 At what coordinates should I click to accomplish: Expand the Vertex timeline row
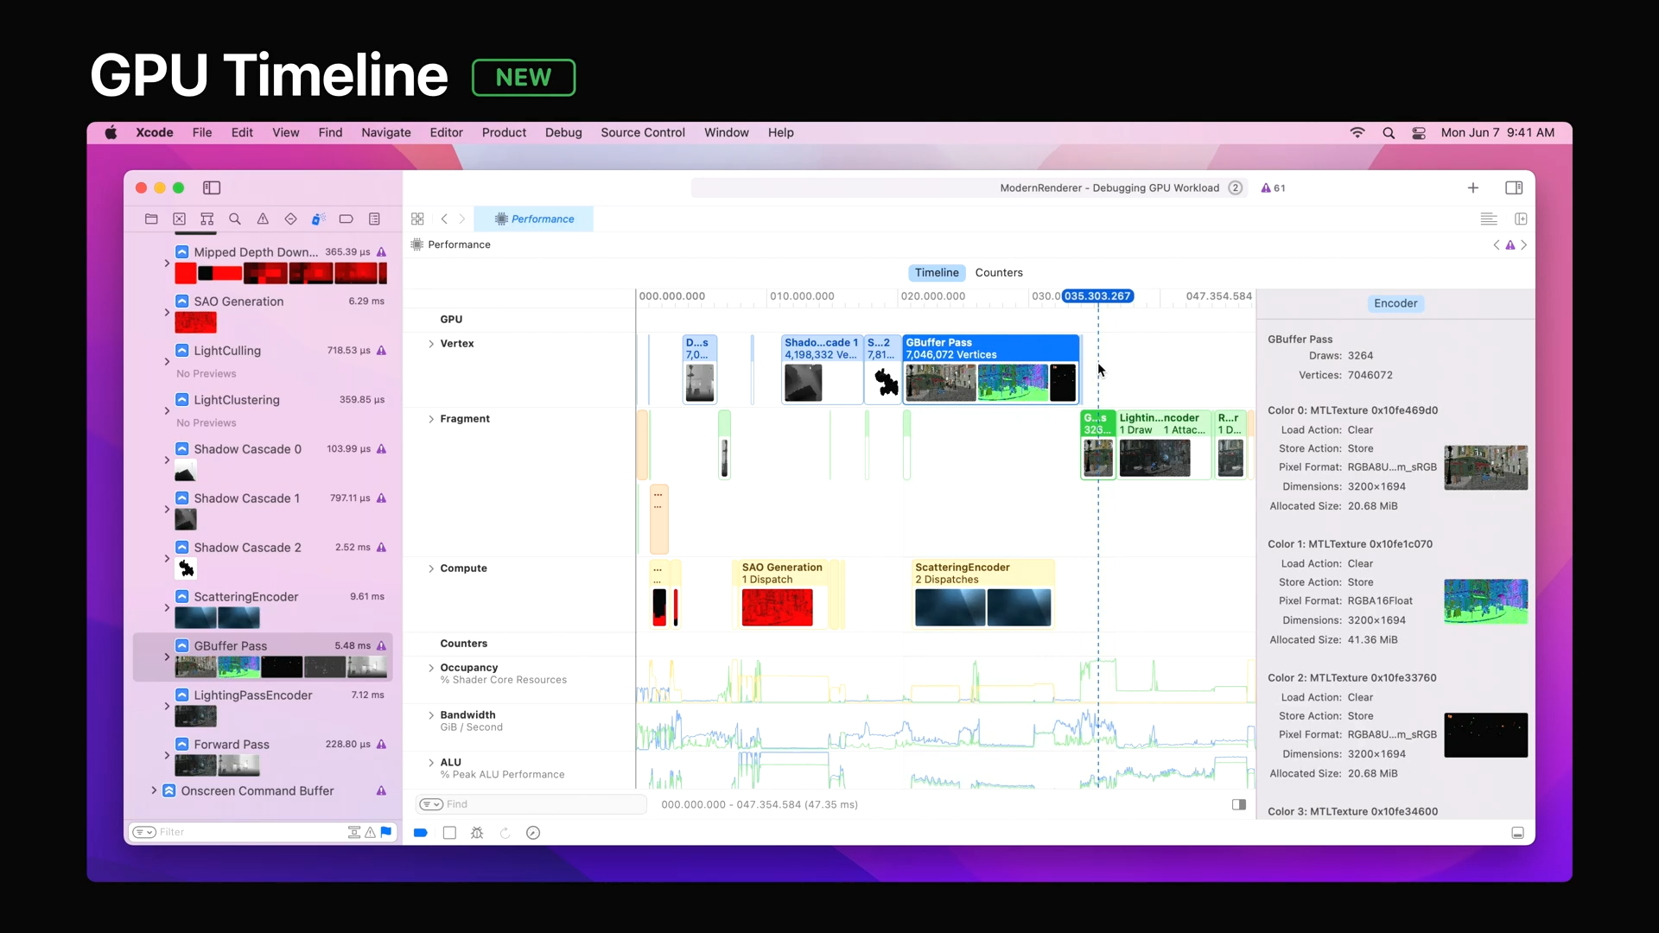pyautogui.click(x=431, y=344)
